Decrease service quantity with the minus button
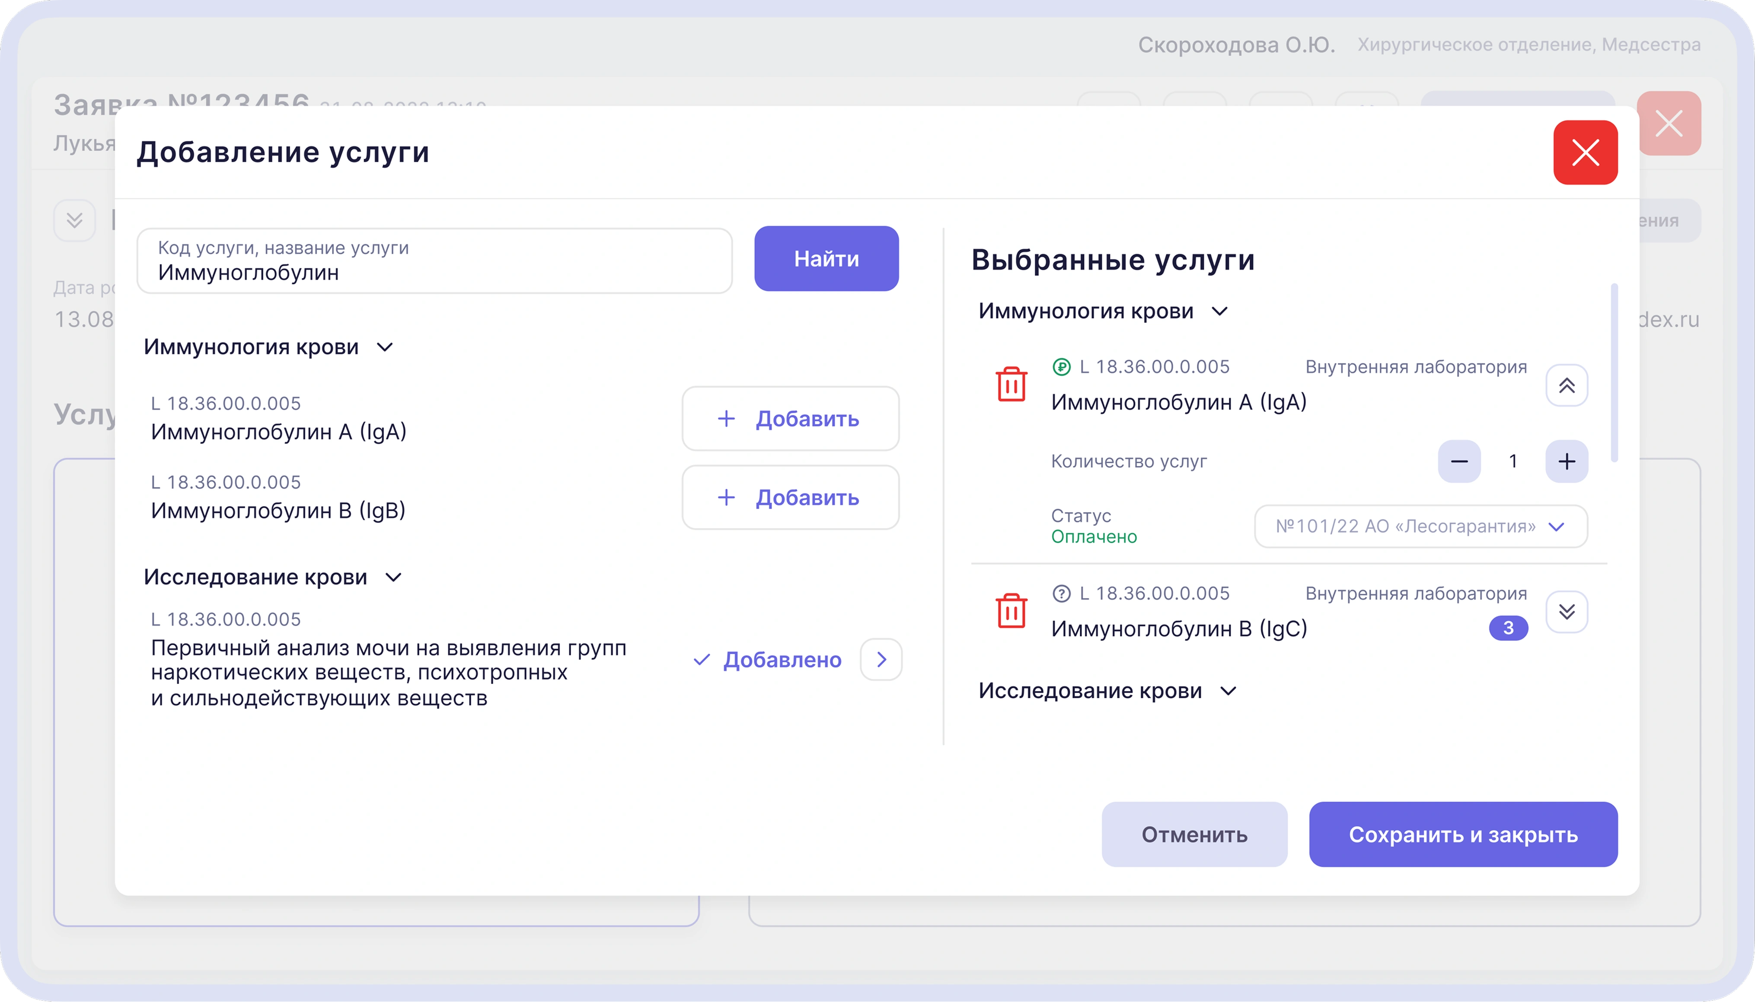The height and width of the screenshot is (1002, 1755). (x=1459, y=461)
